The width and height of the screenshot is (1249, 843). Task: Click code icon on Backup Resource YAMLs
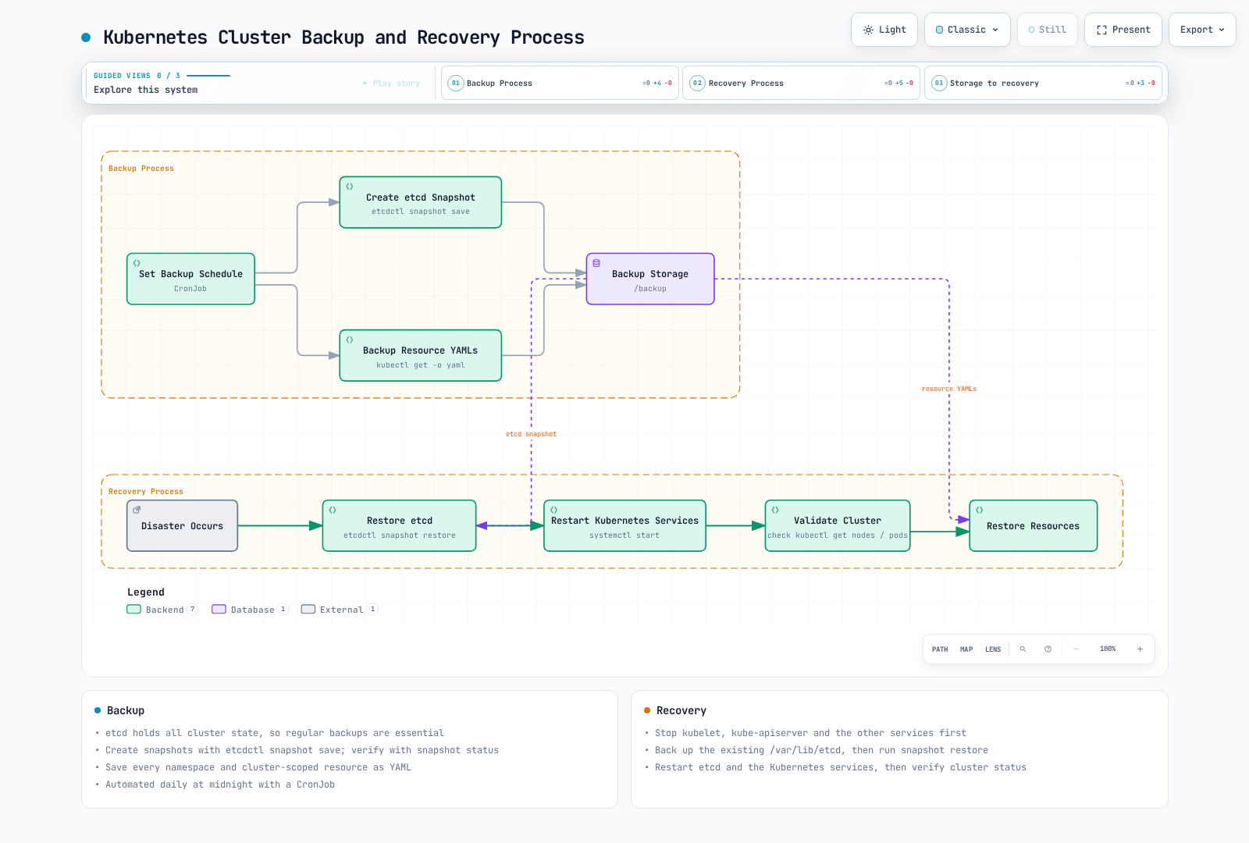coord(350,340)
